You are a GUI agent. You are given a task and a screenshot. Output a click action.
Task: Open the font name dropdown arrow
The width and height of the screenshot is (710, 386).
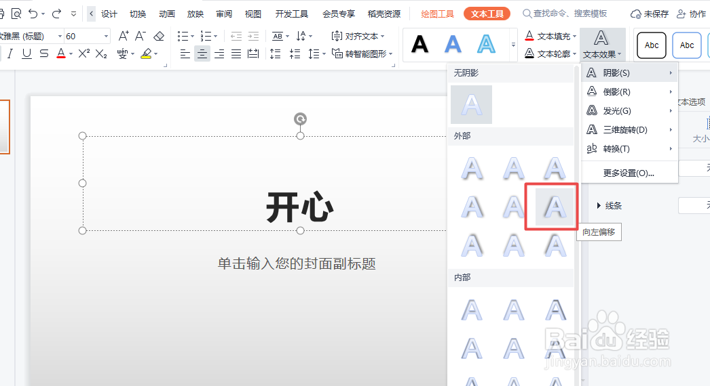click(60, 36)
